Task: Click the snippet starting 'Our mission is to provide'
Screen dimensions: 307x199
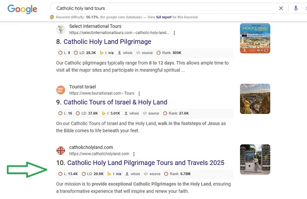Action: click(x=143, y=188)
